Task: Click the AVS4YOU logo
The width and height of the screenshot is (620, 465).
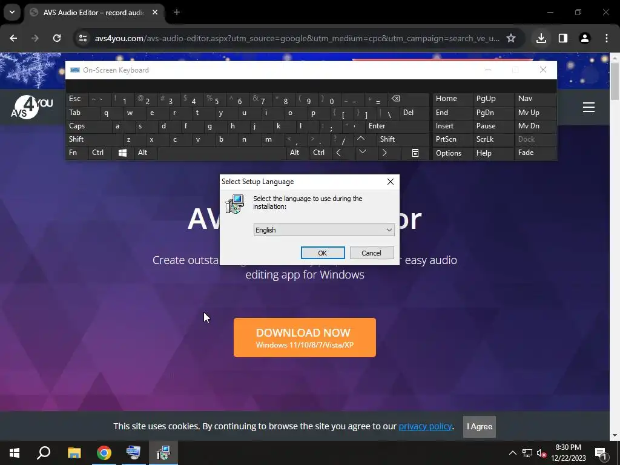Action: (x=31, y=107)
